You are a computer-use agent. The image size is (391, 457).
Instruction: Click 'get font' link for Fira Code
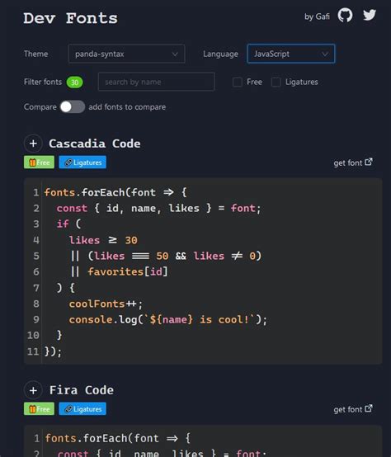pyautogui.click(x=348, y=409)
